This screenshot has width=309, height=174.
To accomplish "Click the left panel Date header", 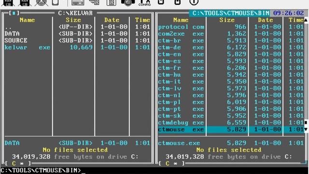I will point(112,20).
